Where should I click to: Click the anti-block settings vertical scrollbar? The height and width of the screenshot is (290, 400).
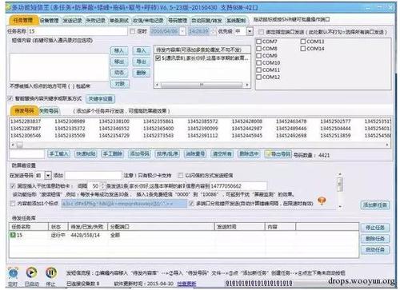pos(340,189)
